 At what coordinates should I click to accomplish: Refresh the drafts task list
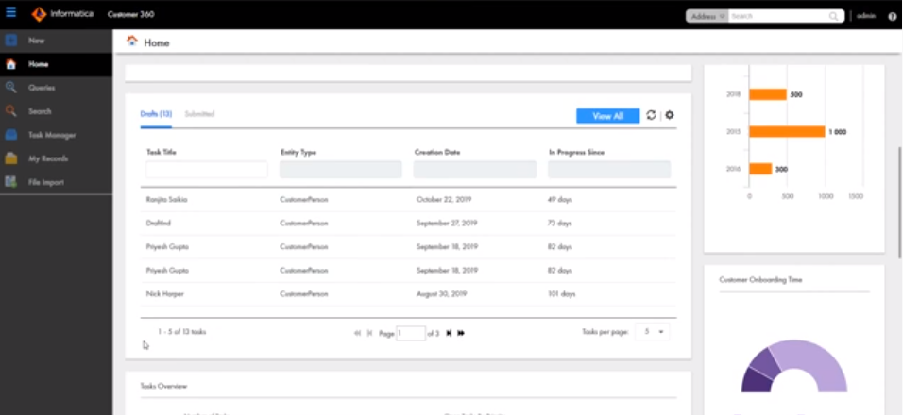tap(651, 115)
